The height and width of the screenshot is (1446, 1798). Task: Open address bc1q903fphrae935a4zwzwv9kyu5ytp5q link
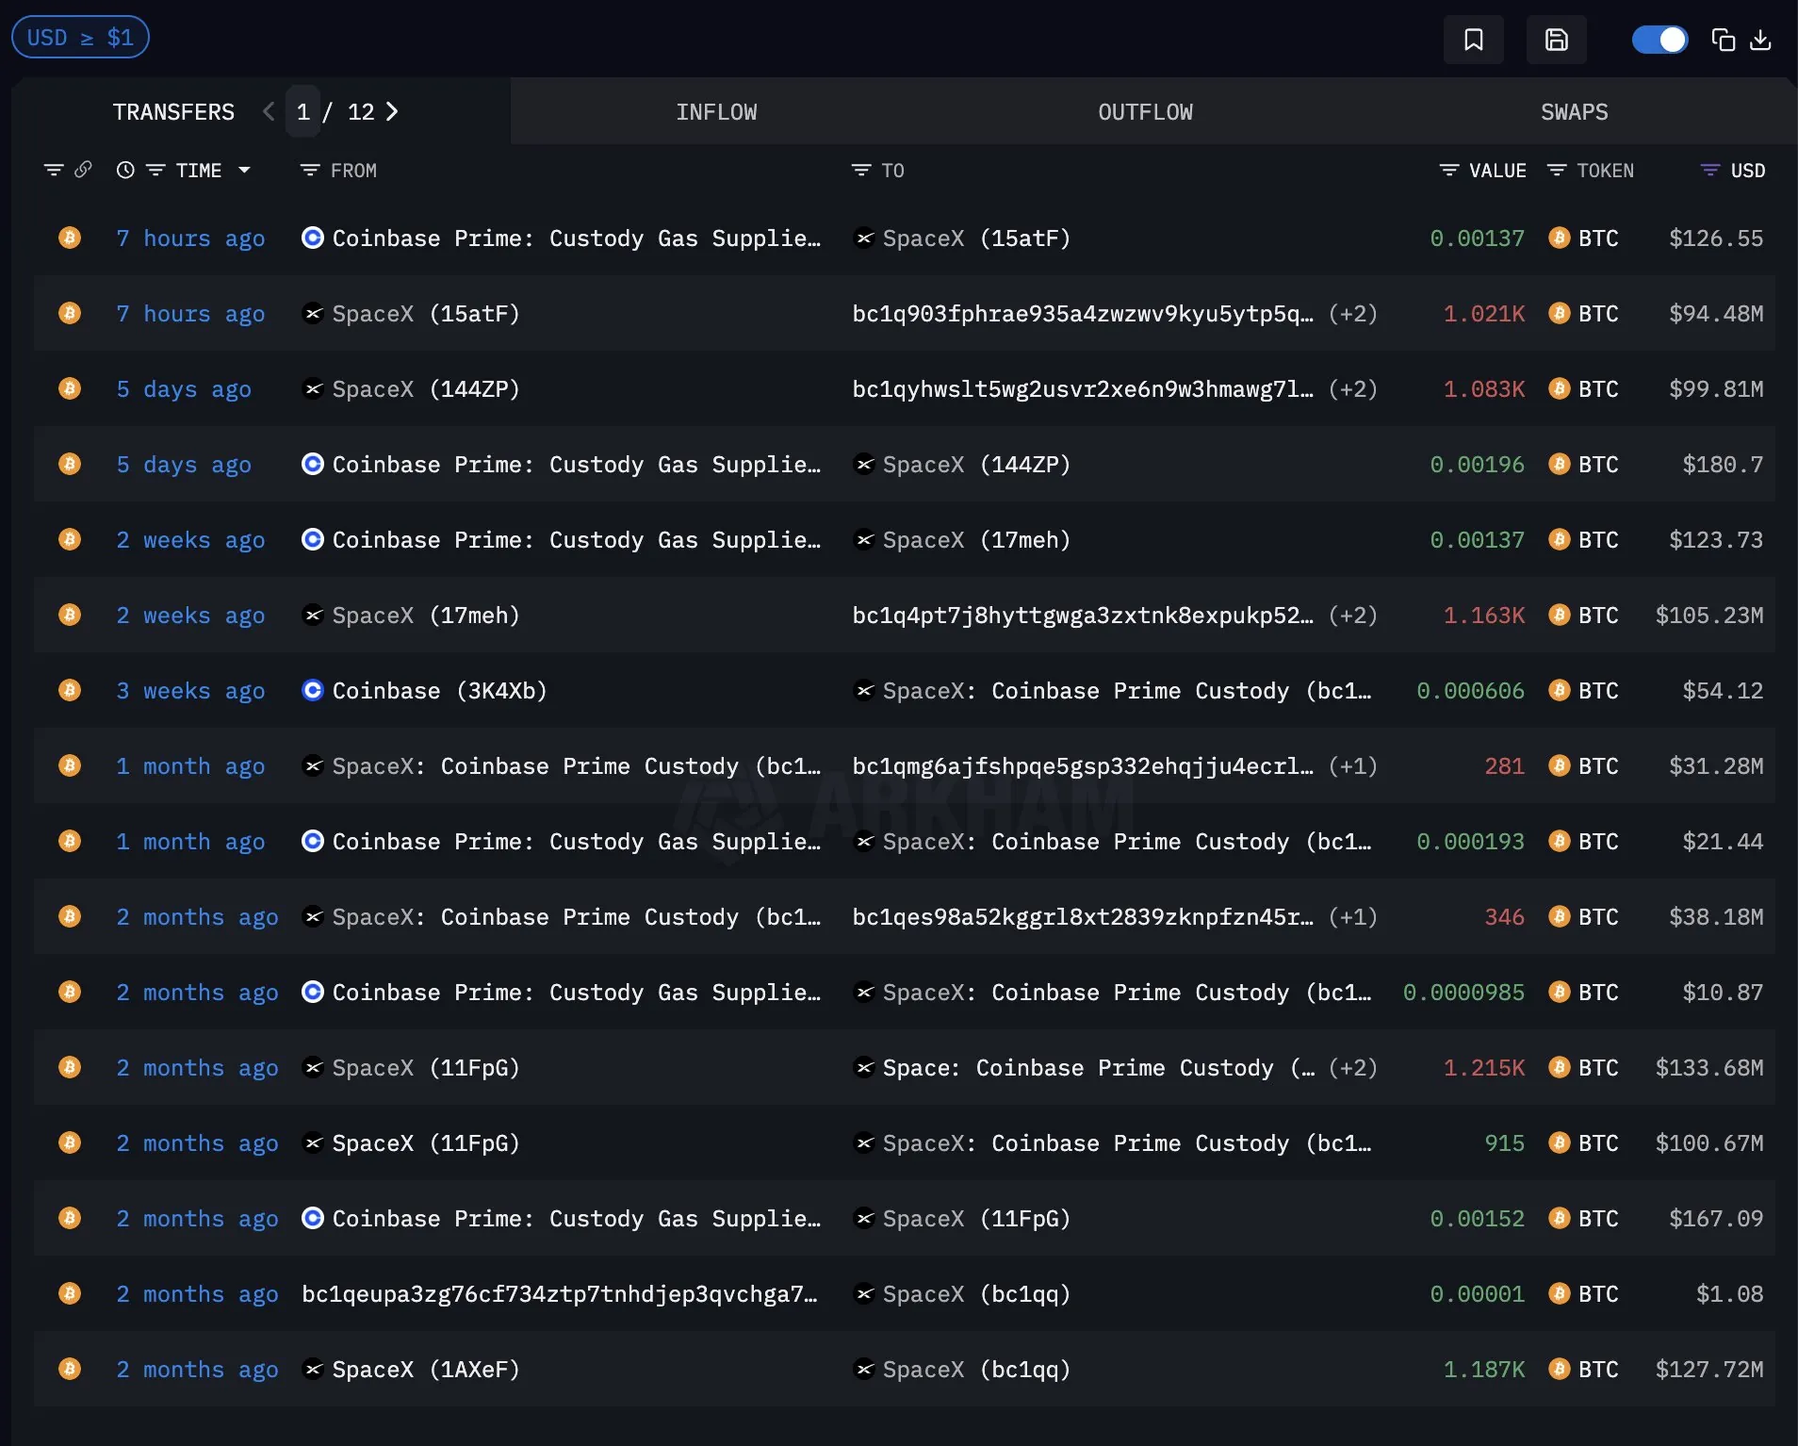1082,314
